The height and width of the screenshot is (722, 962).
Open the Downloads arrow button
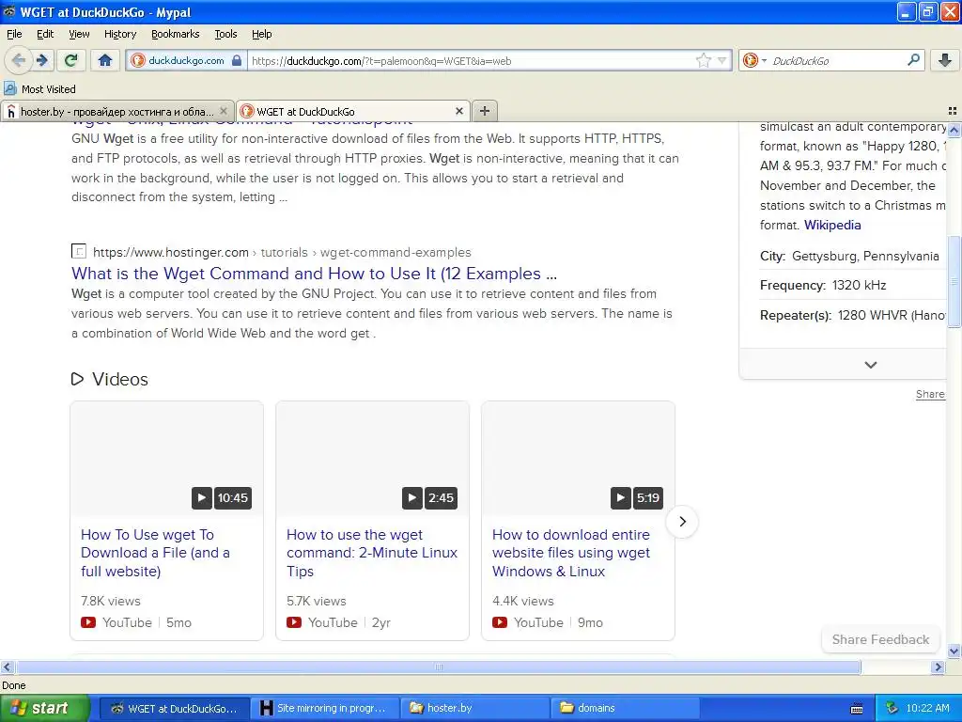[945, 60]
